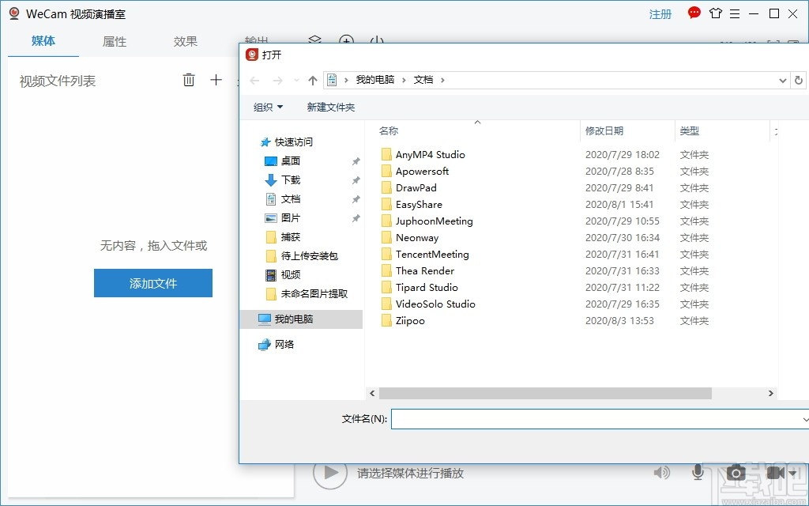Screen dimensions: 809x506
Task: Sort by 修改日期 column header
Action: 604,131
